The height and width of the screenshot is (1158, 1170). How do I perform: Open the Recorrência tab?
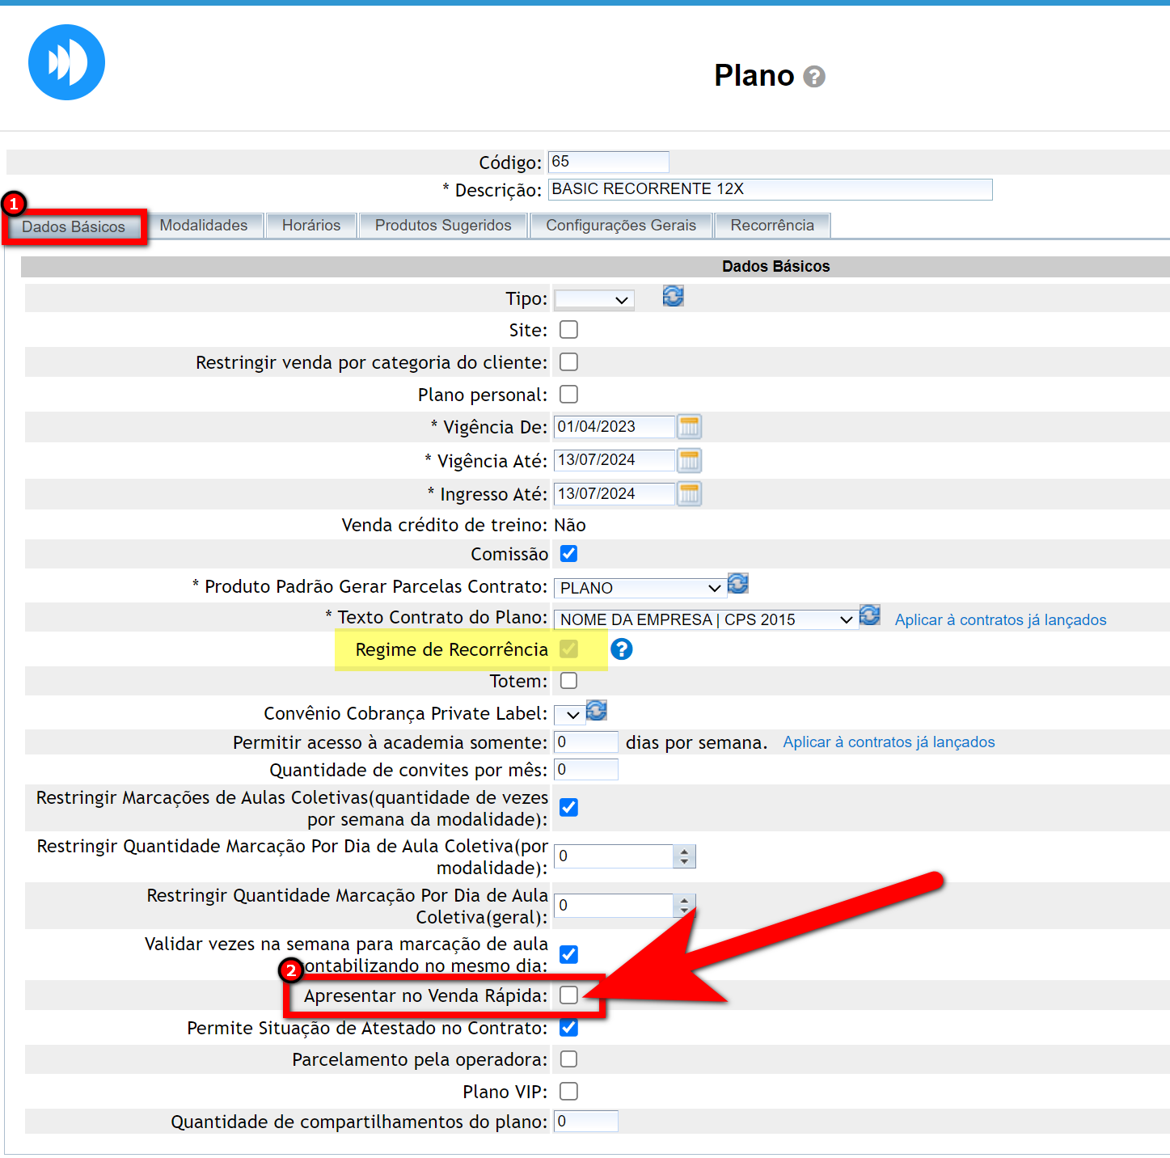point(771,226)
